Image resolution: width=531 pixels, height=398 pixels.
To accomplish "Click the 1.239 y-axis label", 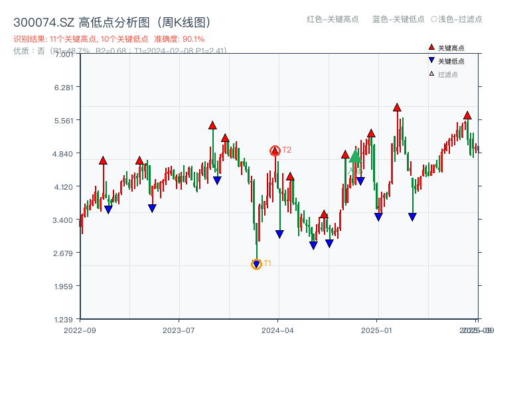I will (64, 320).
